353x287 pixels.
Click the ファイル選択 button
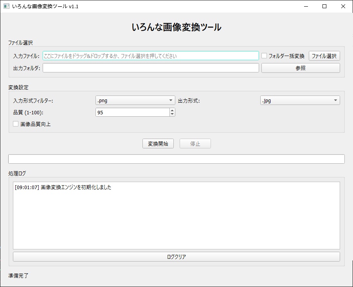point(324,56)
